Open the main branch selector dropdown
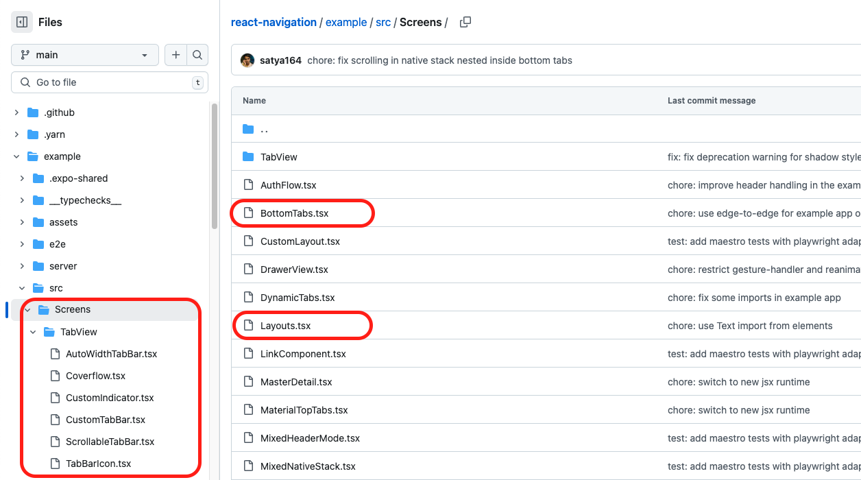This screenshot has width=861, height=480. 85,55
